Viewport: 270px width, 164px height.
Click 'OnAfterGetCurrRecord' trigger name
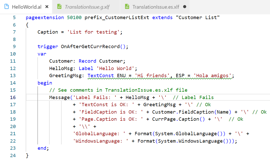[90, 46]
